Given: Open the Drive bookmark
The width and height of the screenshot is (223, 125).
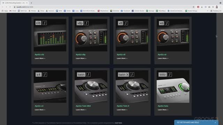Looking at the screenshot, I should click(41, 11).
